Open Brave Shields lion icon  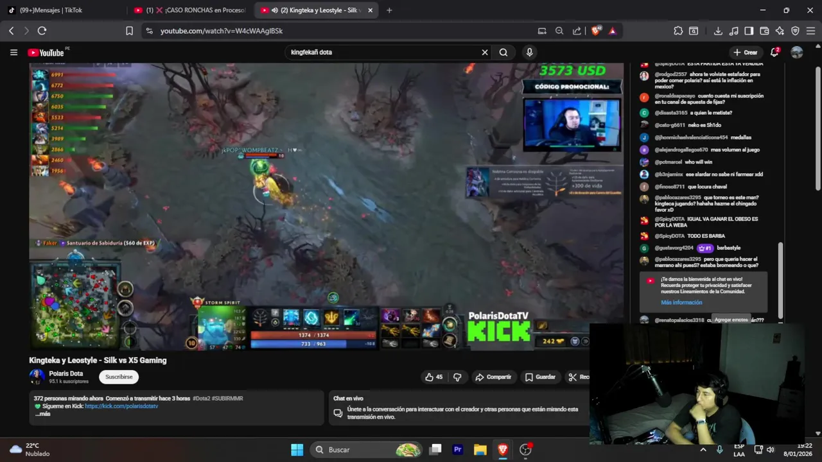click(595, 31)
